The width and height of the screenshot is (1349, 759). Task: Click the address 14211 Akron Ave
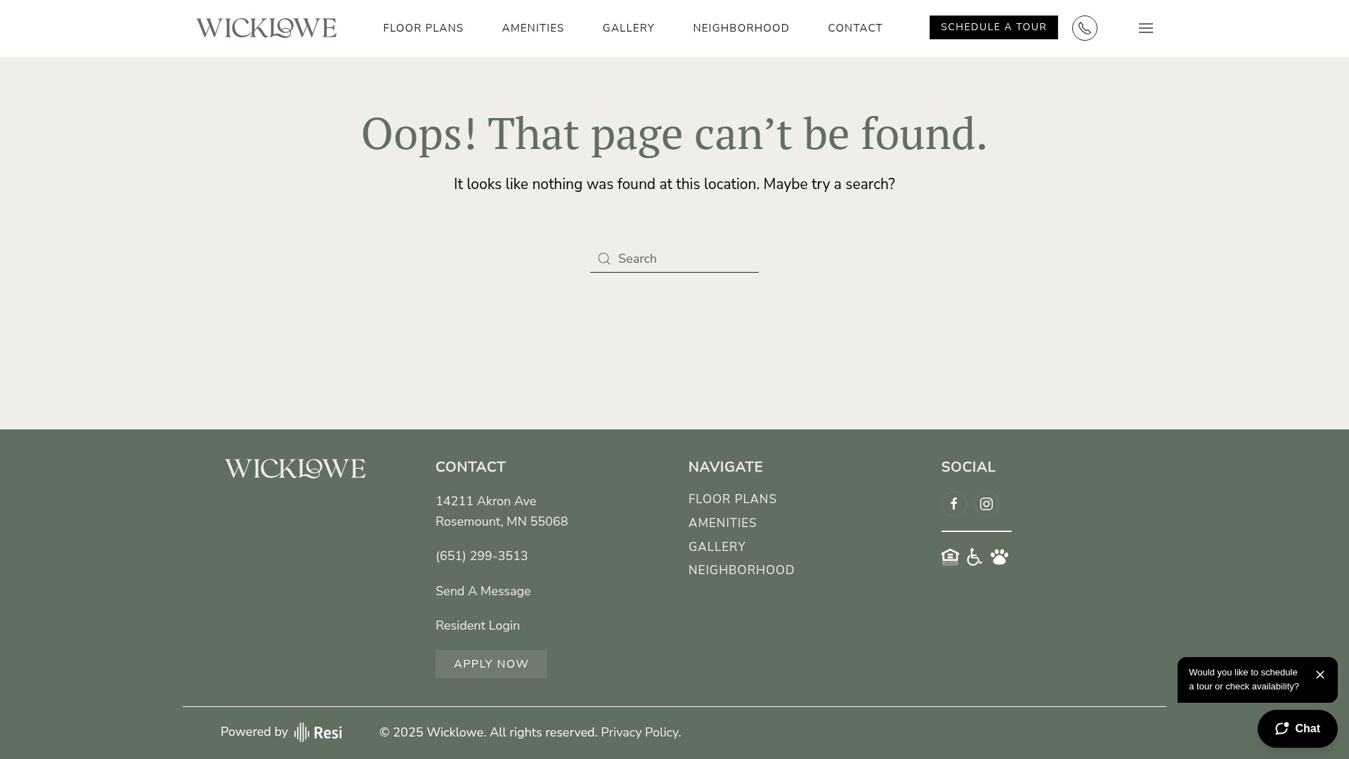click(485, 501)
